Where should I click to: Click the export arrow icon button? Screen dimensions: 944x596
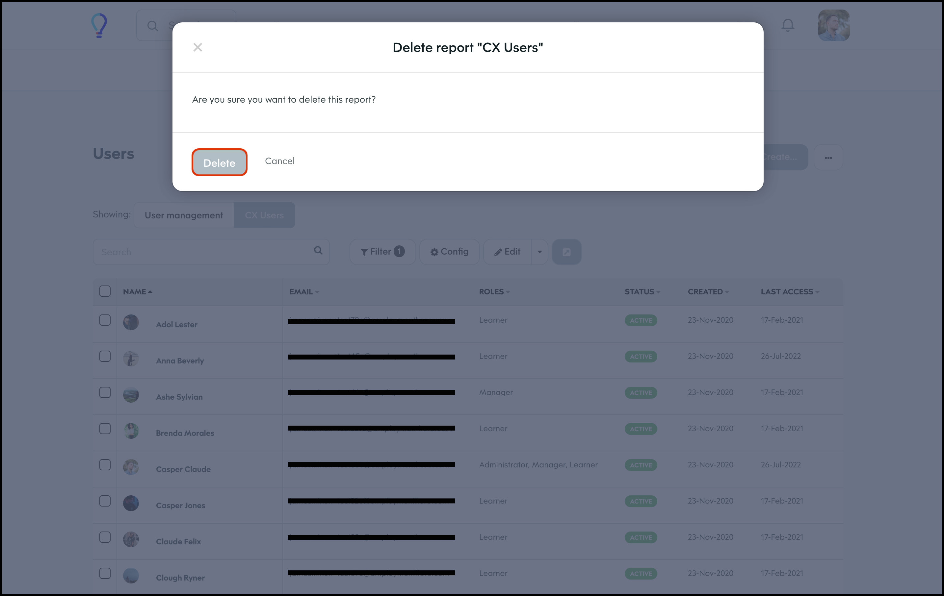566,252
